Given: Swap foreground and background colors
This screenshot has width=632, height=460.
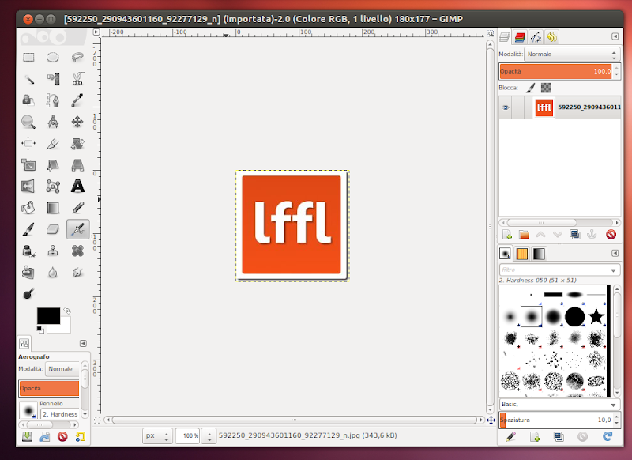Looking at the screenshot, I should tap(67, 311).
